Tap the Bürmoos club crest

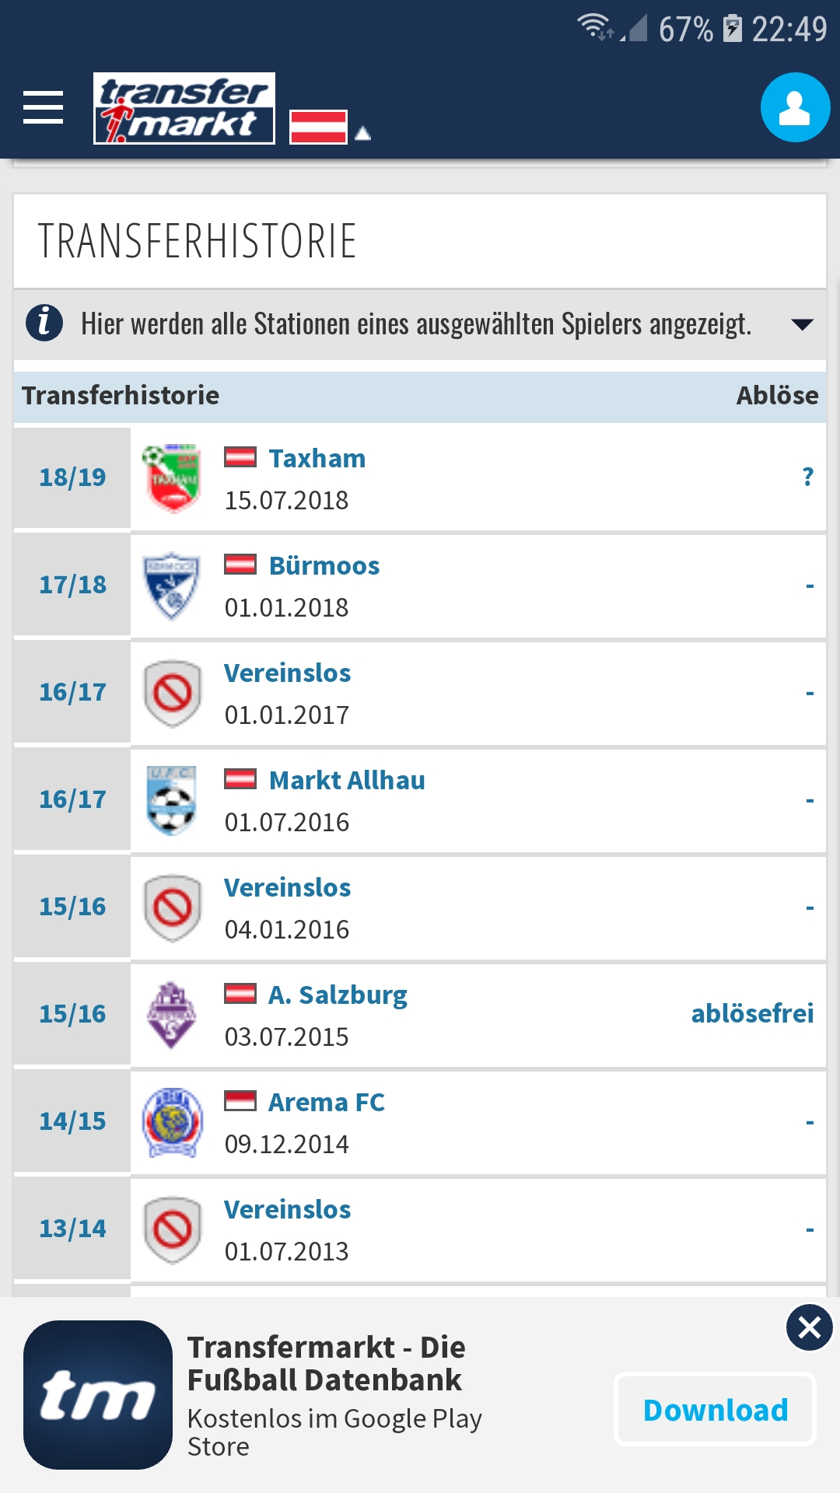[172, 585]
